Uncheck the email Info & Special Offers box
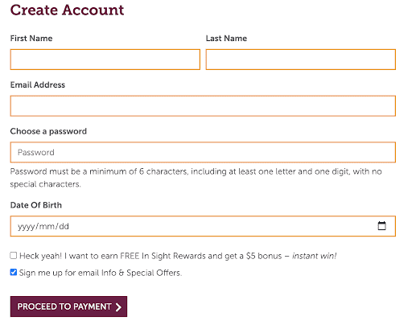Screen dimensions: 412x325 click(x=14, y=272)
